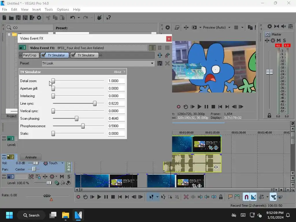Save the TV Look preset
Screen dimensions: 296x222
(160, 63)
